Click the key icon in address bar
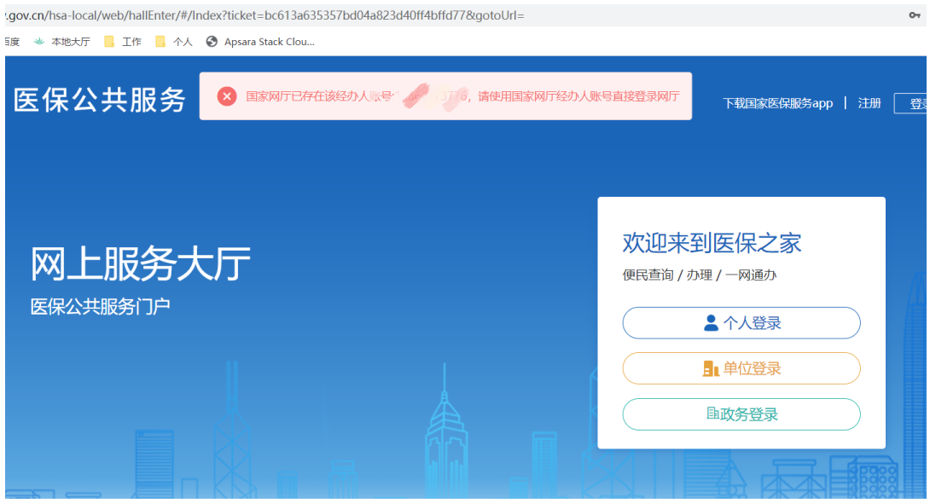Viewport: 930px width, 503px height. (x=914, y=16)
